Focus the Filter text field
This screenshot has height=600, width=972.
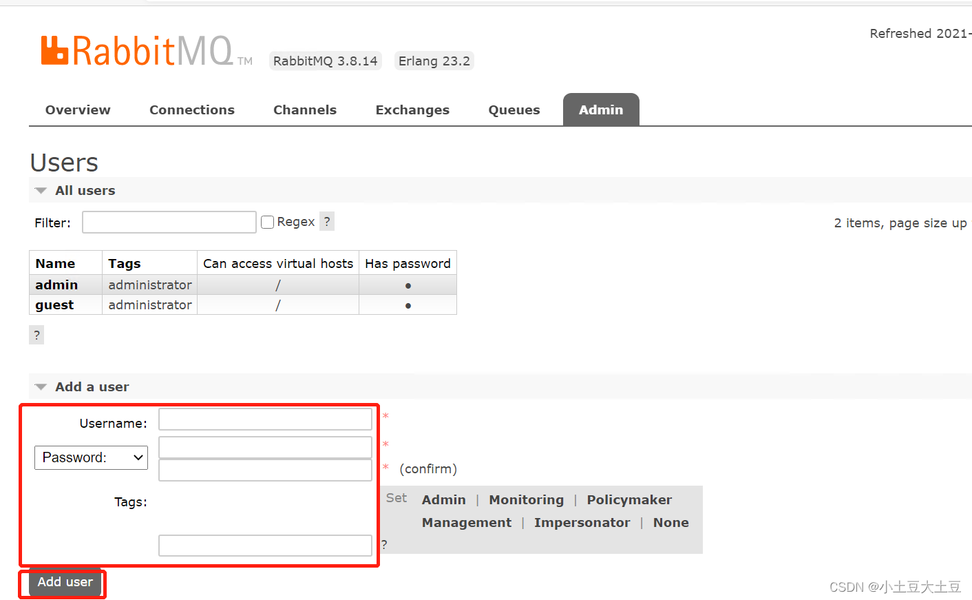point(169,223)
